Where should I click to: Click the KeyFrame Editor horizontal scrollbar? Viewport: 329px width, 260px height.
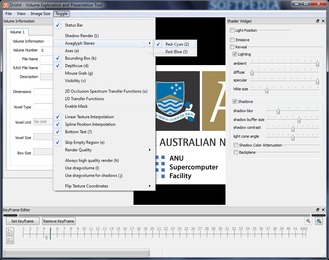(164, 215)
